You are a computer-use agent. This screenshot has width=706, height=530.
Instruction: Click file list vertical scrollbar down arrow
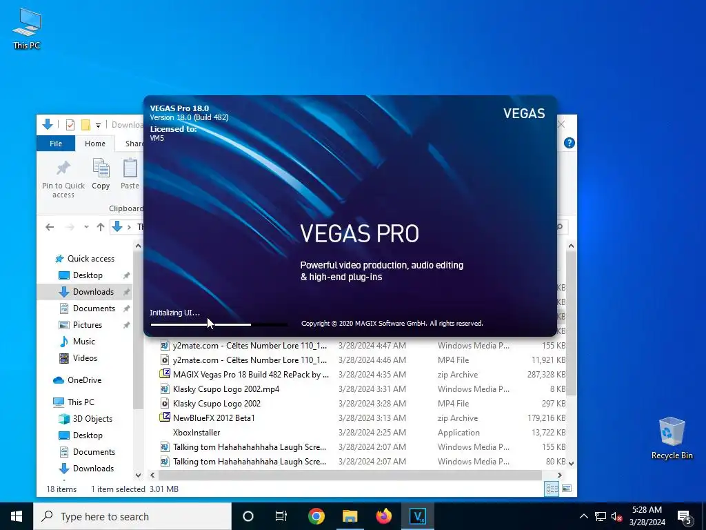pos(571,463)
